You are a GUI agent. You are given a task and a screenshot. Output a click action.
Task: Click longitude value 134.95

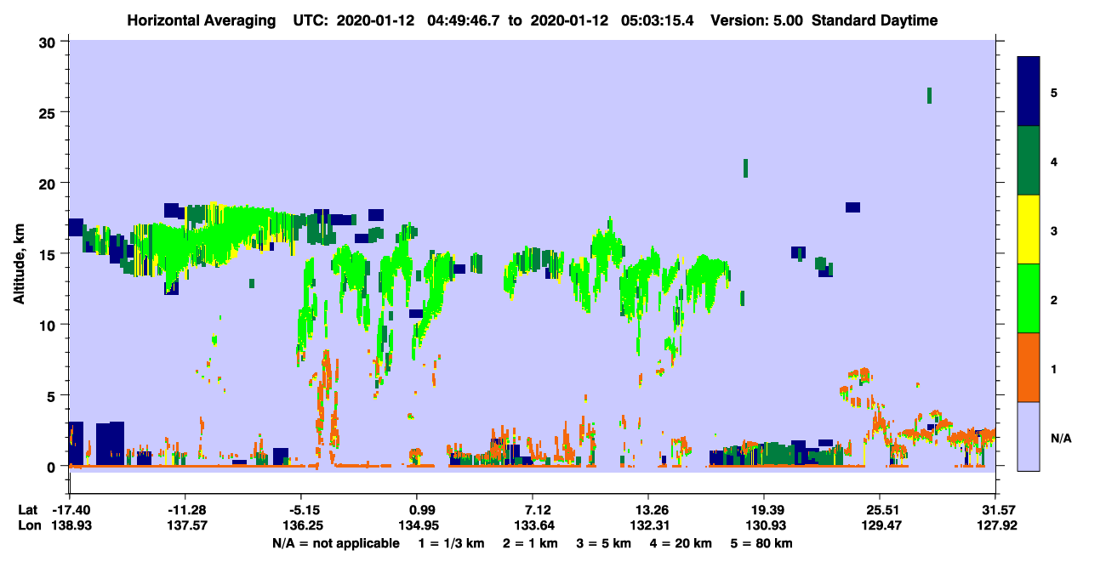coord(417,526)
